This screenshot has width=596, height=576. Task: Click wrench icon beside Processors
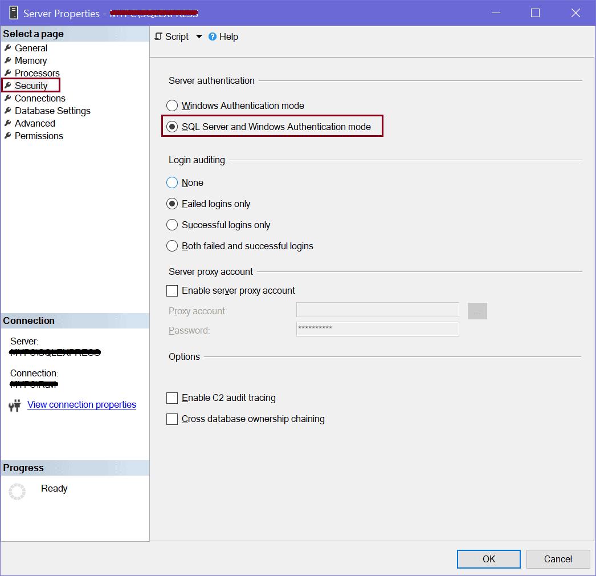pos(8,73)
